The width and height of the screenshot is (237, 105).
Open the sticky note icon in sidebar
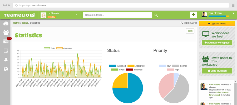pos(6,51)
